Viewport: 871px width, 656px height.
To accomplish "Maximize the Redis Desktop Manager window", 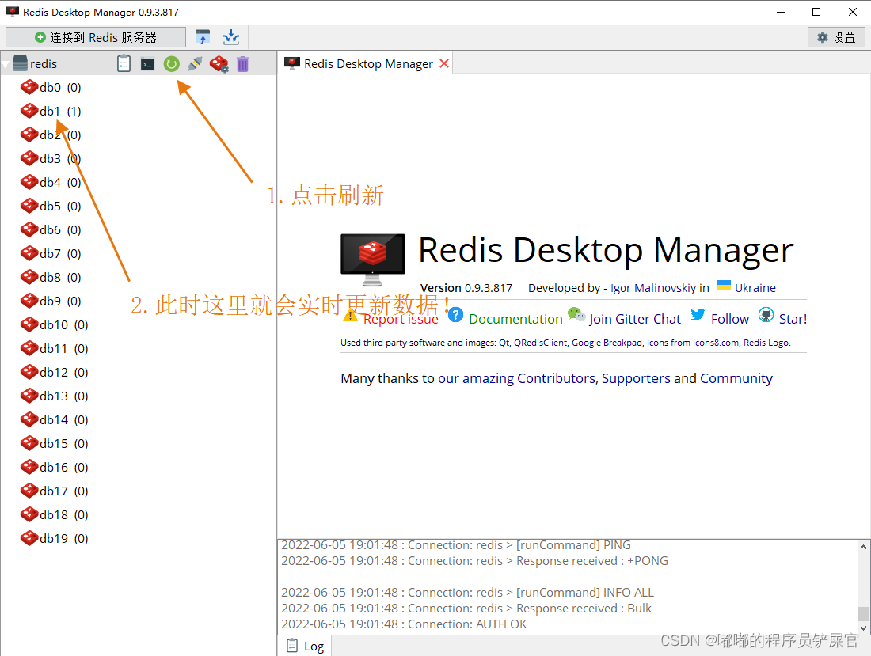I will [816, 12].
